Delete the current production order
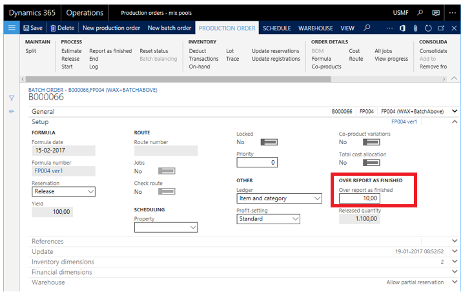 [x=62, y=28]
